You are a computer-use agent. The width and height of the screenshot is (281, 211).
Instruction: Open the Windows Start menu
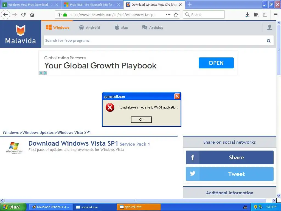[x=13, y=207]
